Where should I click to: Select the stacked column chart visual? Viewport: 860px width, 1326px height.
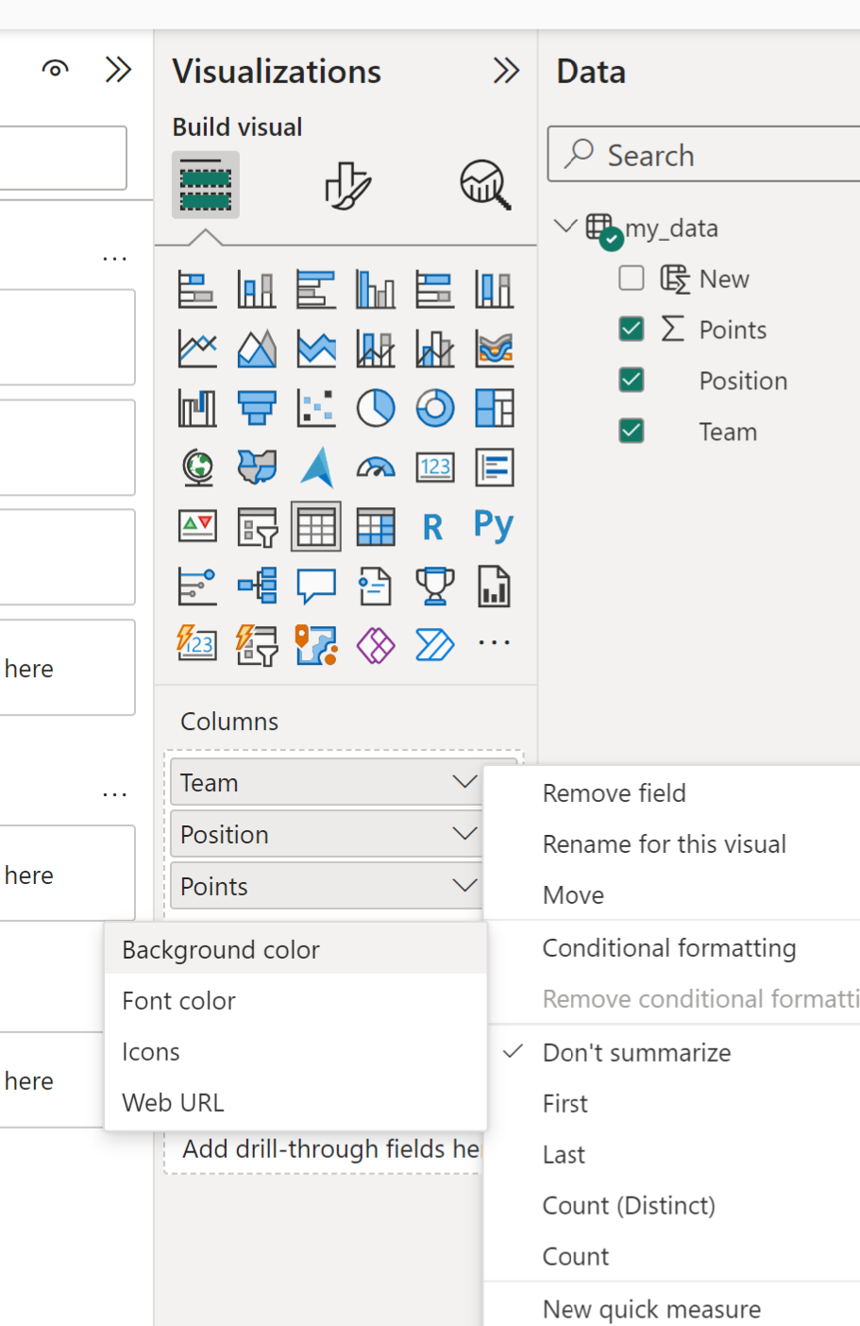pyautogui.click(x=257, y=289)
